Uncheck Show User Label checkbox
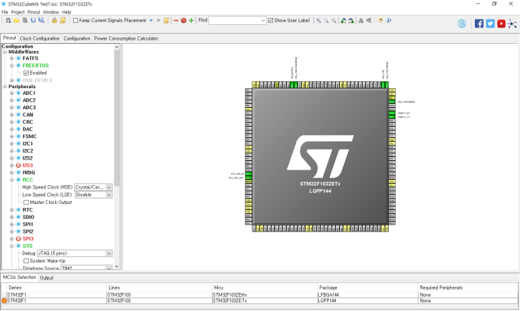This screenshot has width=520, height=311. (x=270, y=21)
